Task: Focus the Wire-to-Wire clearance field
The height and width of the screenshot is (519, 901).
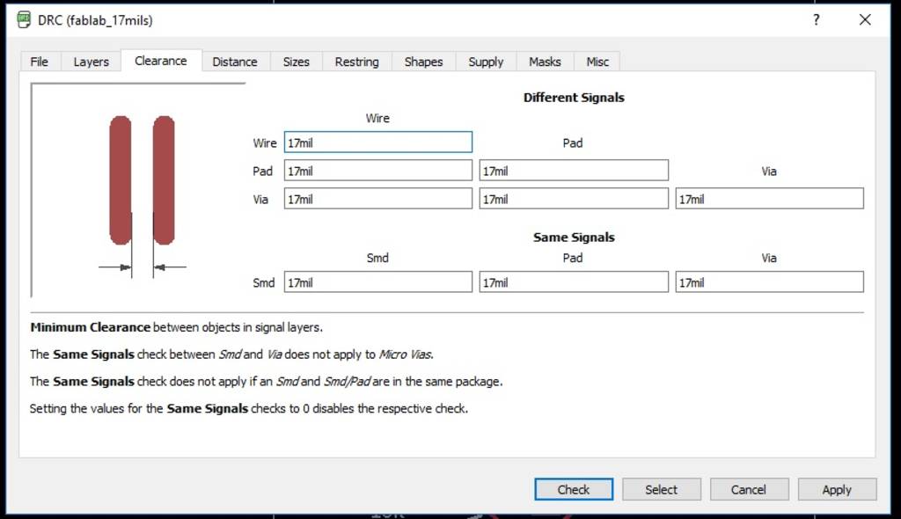Action: point(378,143)
